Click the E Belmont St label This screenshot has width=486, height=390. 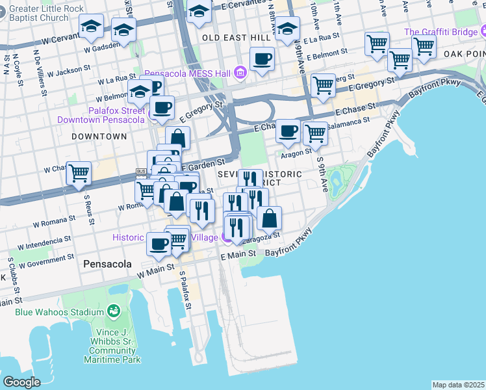[x=327, y=54]
